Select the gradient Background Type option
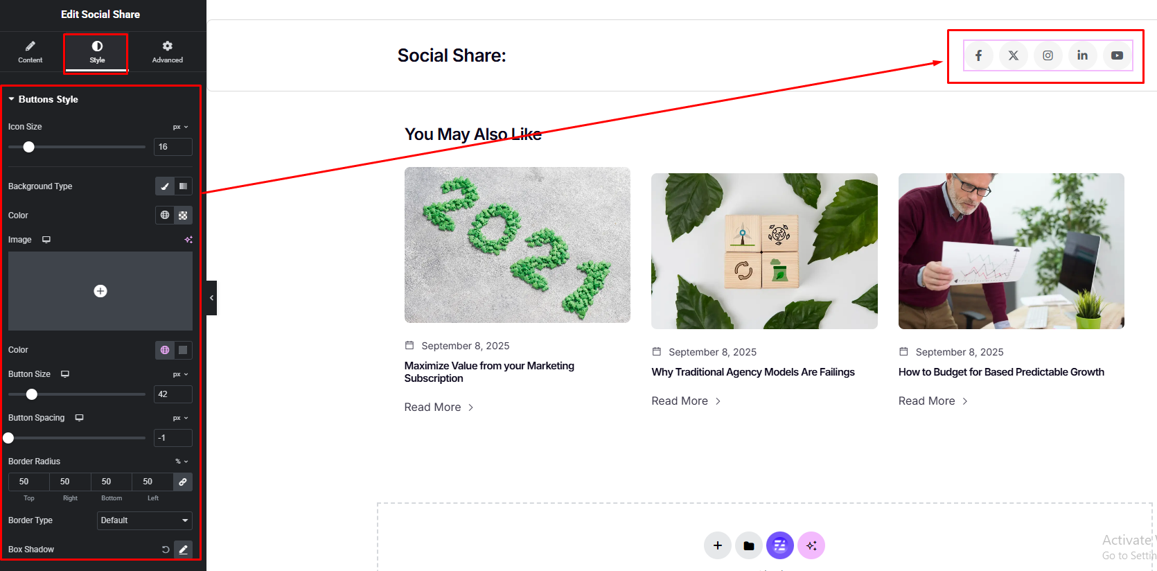The height and width of the screenshot is (571, 1157). 183,186
